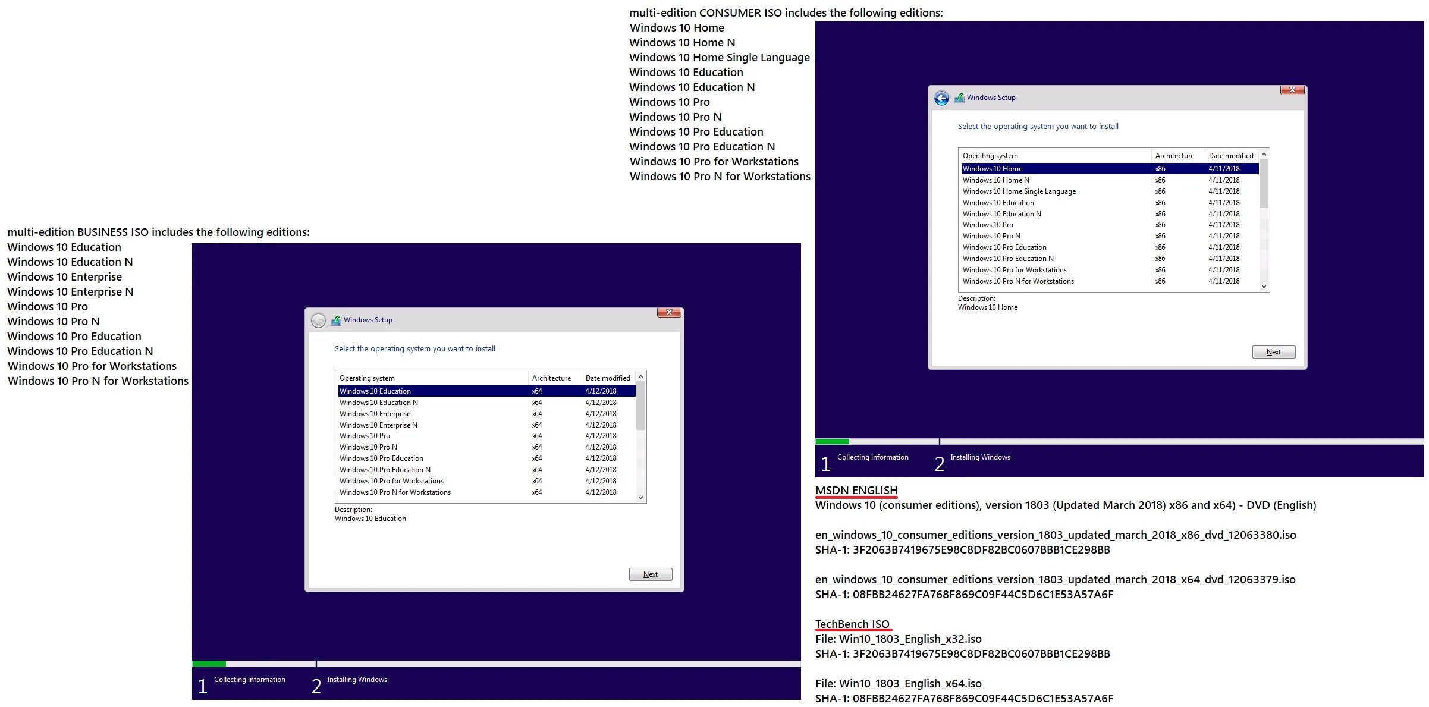
Task: Select Windows 10 Enterprise N x64 entry
Action: tap(378, 425)
